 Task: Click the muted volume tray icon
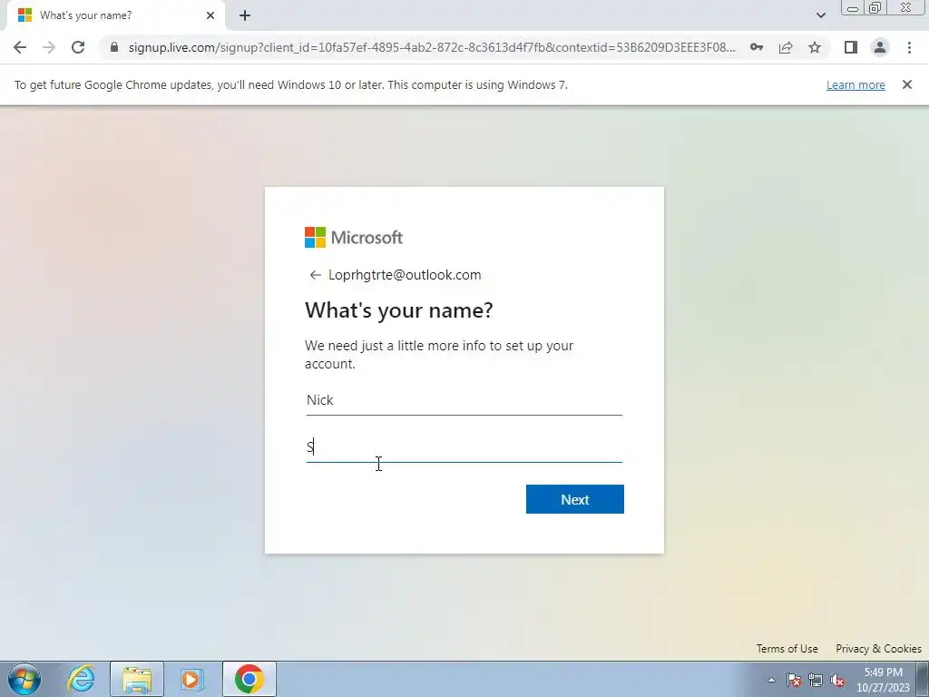837,680
